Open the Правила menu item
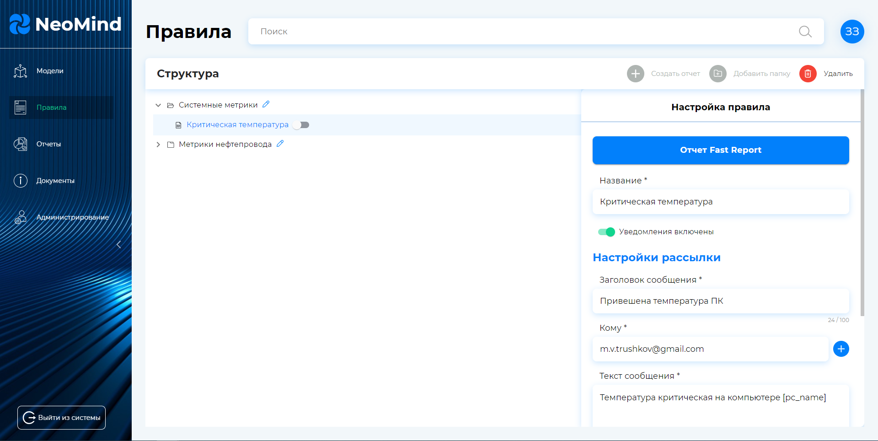 pos(61,108)
